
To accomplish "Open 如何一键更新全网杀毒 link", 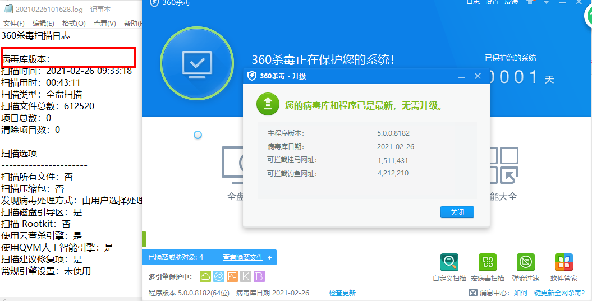I will 550,293.
